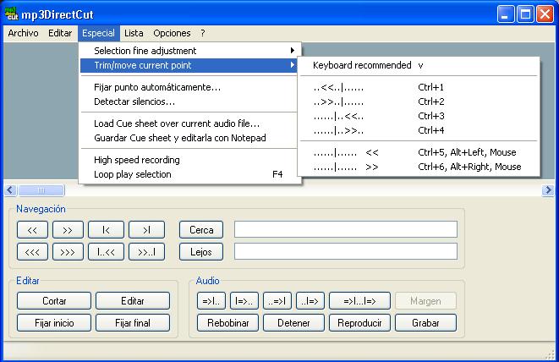Screen dimensions: 559x362
Task: Click the Grabar record button
Action: pyautogui.click(x=425, y=323)
